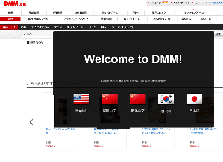Select the 繁體中文 flag icon
This screenshot has width=223, height=162.
pyautogui.click(x=109, y=99)
